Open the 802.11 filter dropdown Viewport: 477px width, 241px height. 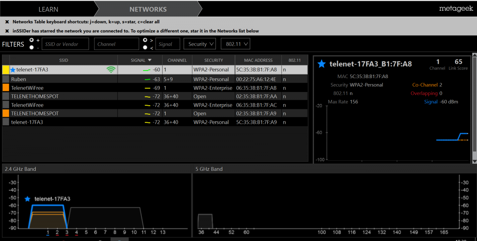point(235,44)
